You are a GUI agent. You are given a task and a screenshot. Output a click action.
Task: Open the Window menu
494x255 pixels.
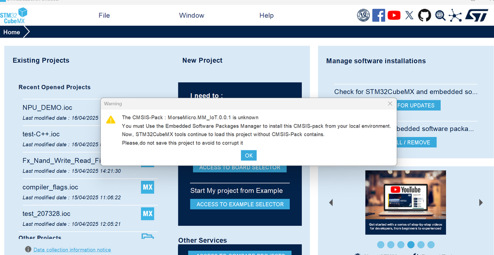point(191,15)
